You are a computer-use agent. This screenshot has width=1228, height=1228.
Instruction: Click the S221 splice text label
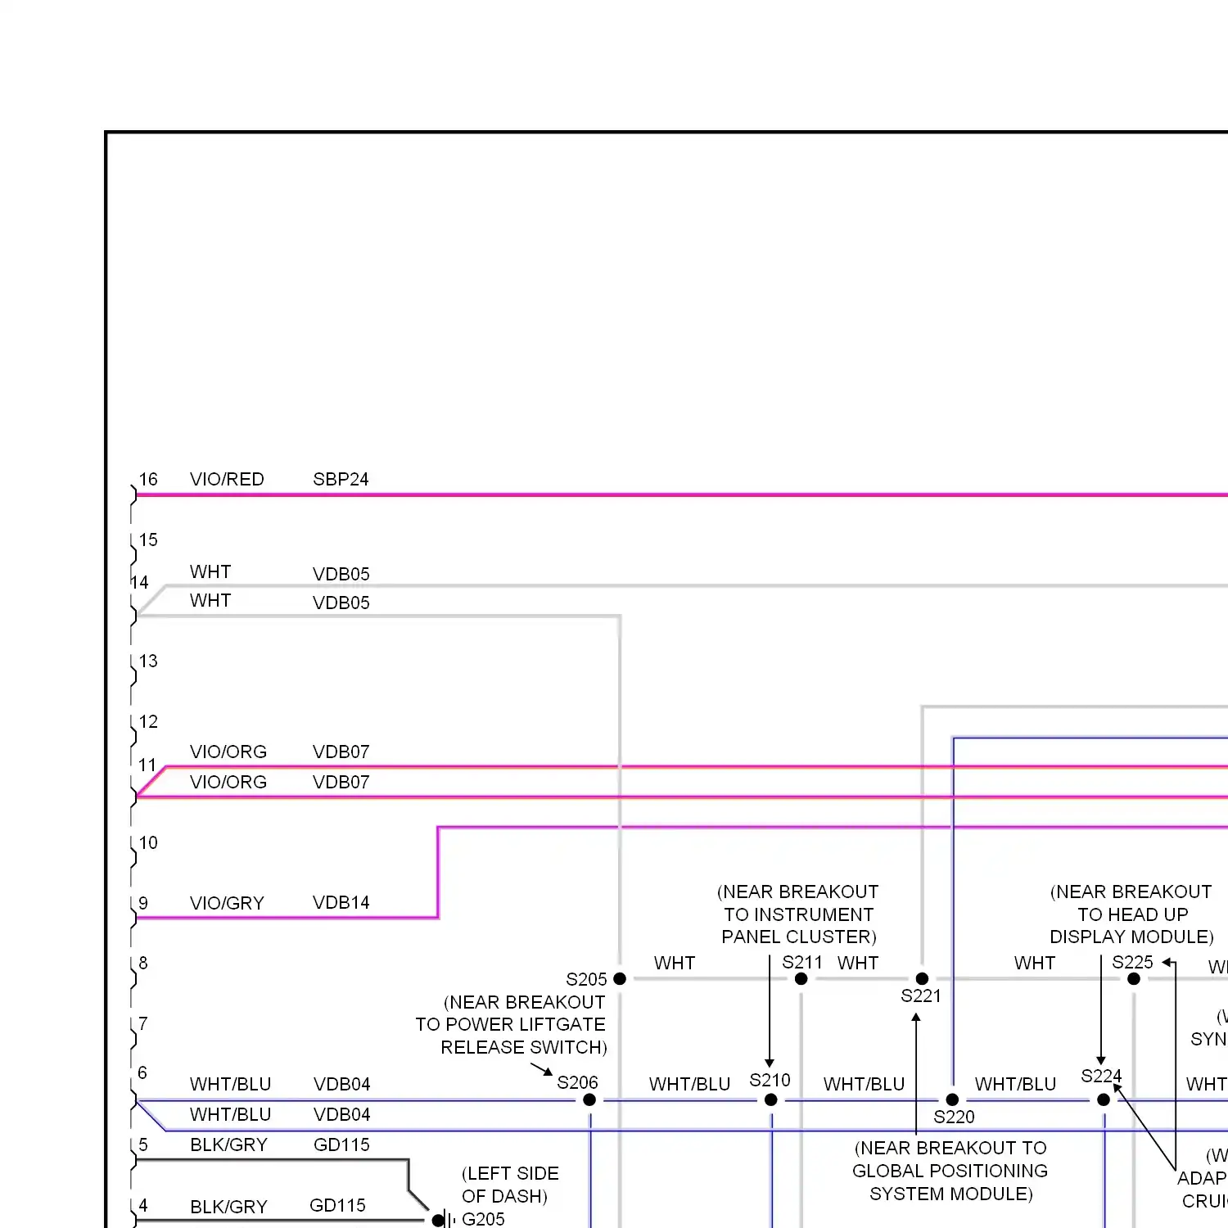(x=921, y=995)
